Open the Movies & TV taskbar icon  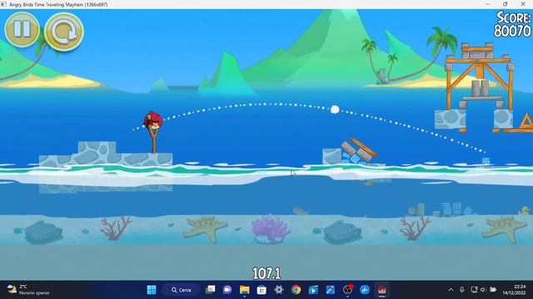pyautogui.click(x=313, y=290)
